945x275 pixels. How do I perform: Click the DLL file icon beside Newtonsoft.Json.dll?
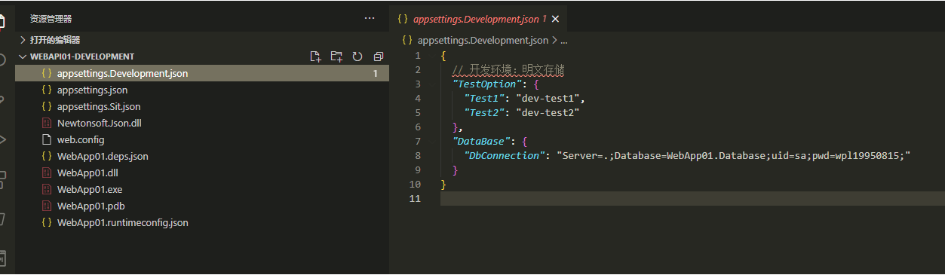pos(47,124)
